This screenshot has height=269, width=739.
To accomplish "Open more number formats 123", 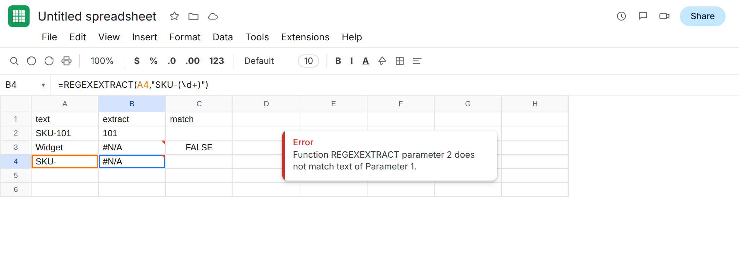I will click(x=216, y=61).
